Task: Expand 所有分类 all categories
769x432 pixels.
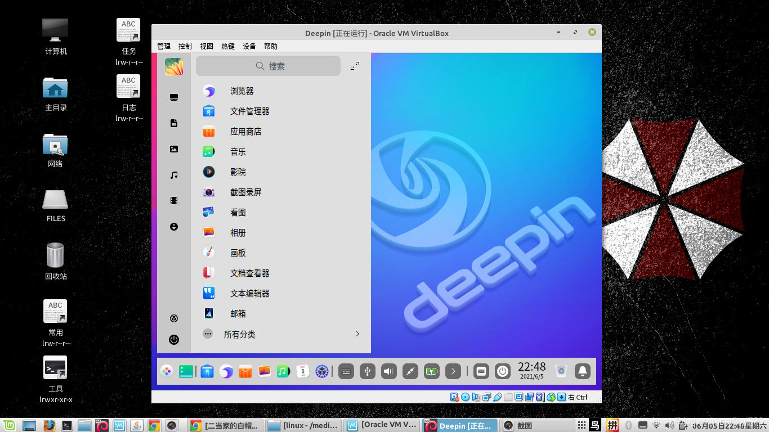Action: click(x=281, y=334)
